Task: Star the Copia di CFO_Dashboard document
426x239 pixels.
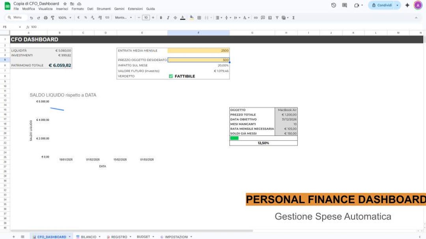Action: click(x=65, y=4)
